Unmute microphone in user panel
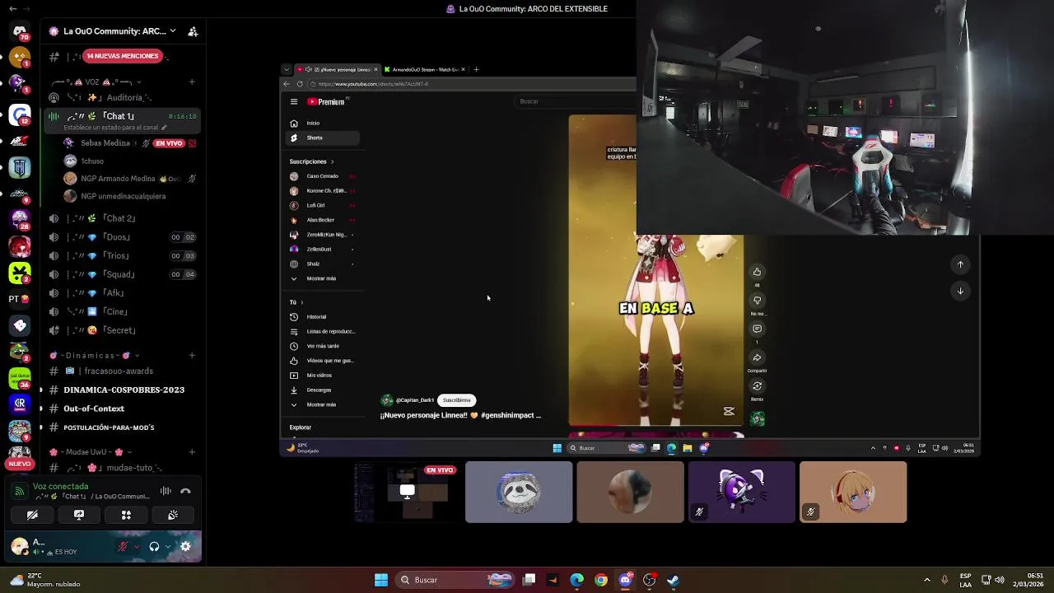This screenshot has height=593, width=1054. coord(124,546)
